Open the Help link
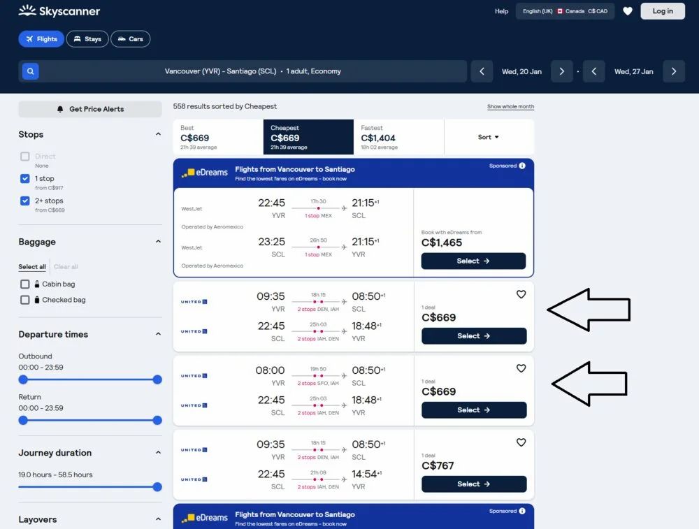Image resolution: width=699 pixels, height=529 pixels. pos(501,11)
